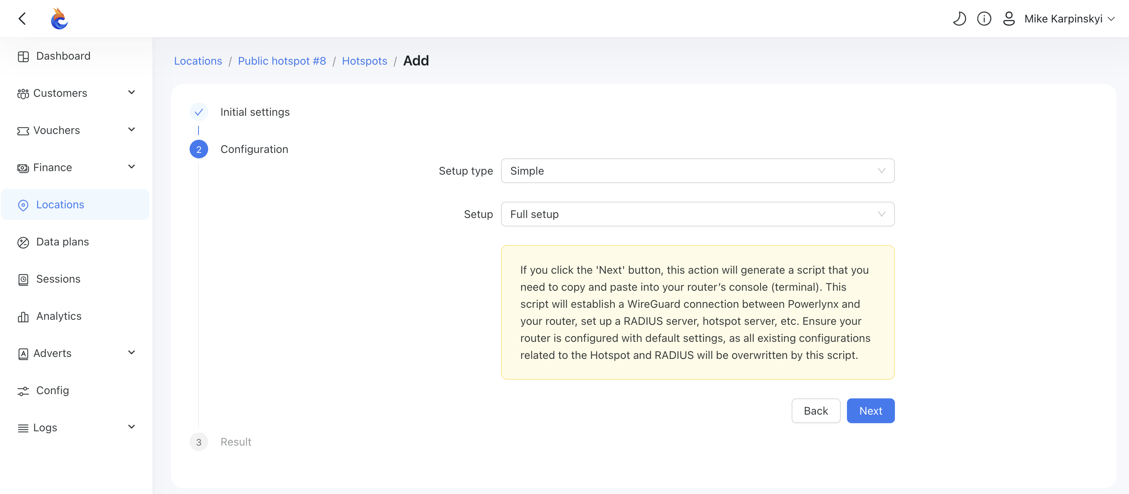Screen dimensions: 1129x494
Task: Follow the Locations breadcrumb link
Action: click(x=198, y=61)
